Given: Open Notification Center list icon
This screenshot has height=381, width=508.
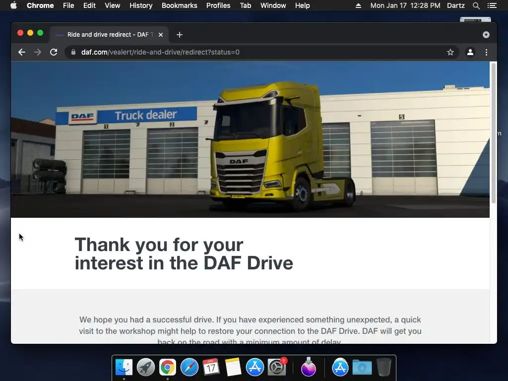Looking at the screenshot, I should pyautogui.click(x=492, y=5).
